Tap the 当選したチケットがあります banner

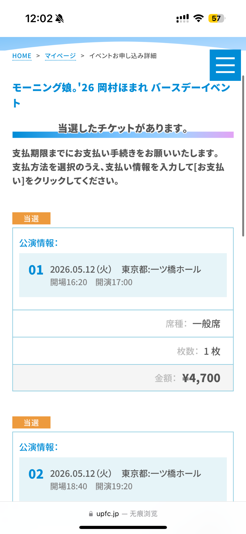click(123, 129)
